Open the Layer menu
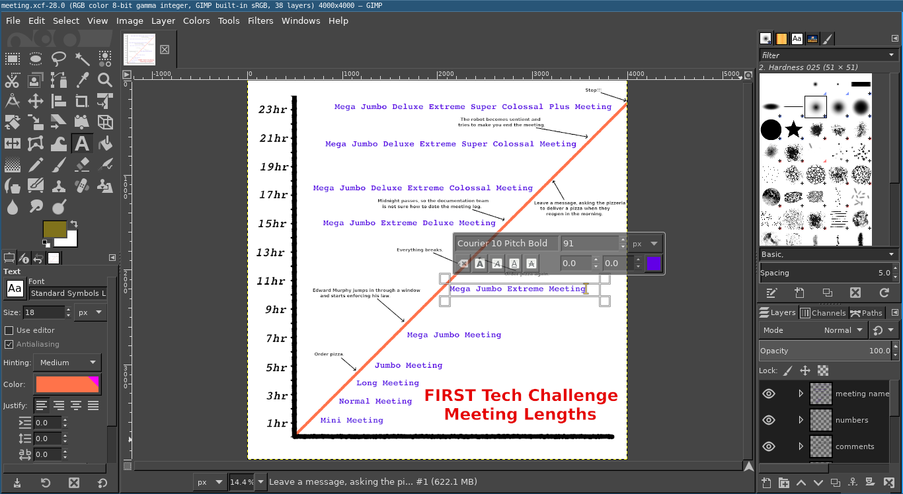This screenshot has height=494, width=903. coord(163,20)
